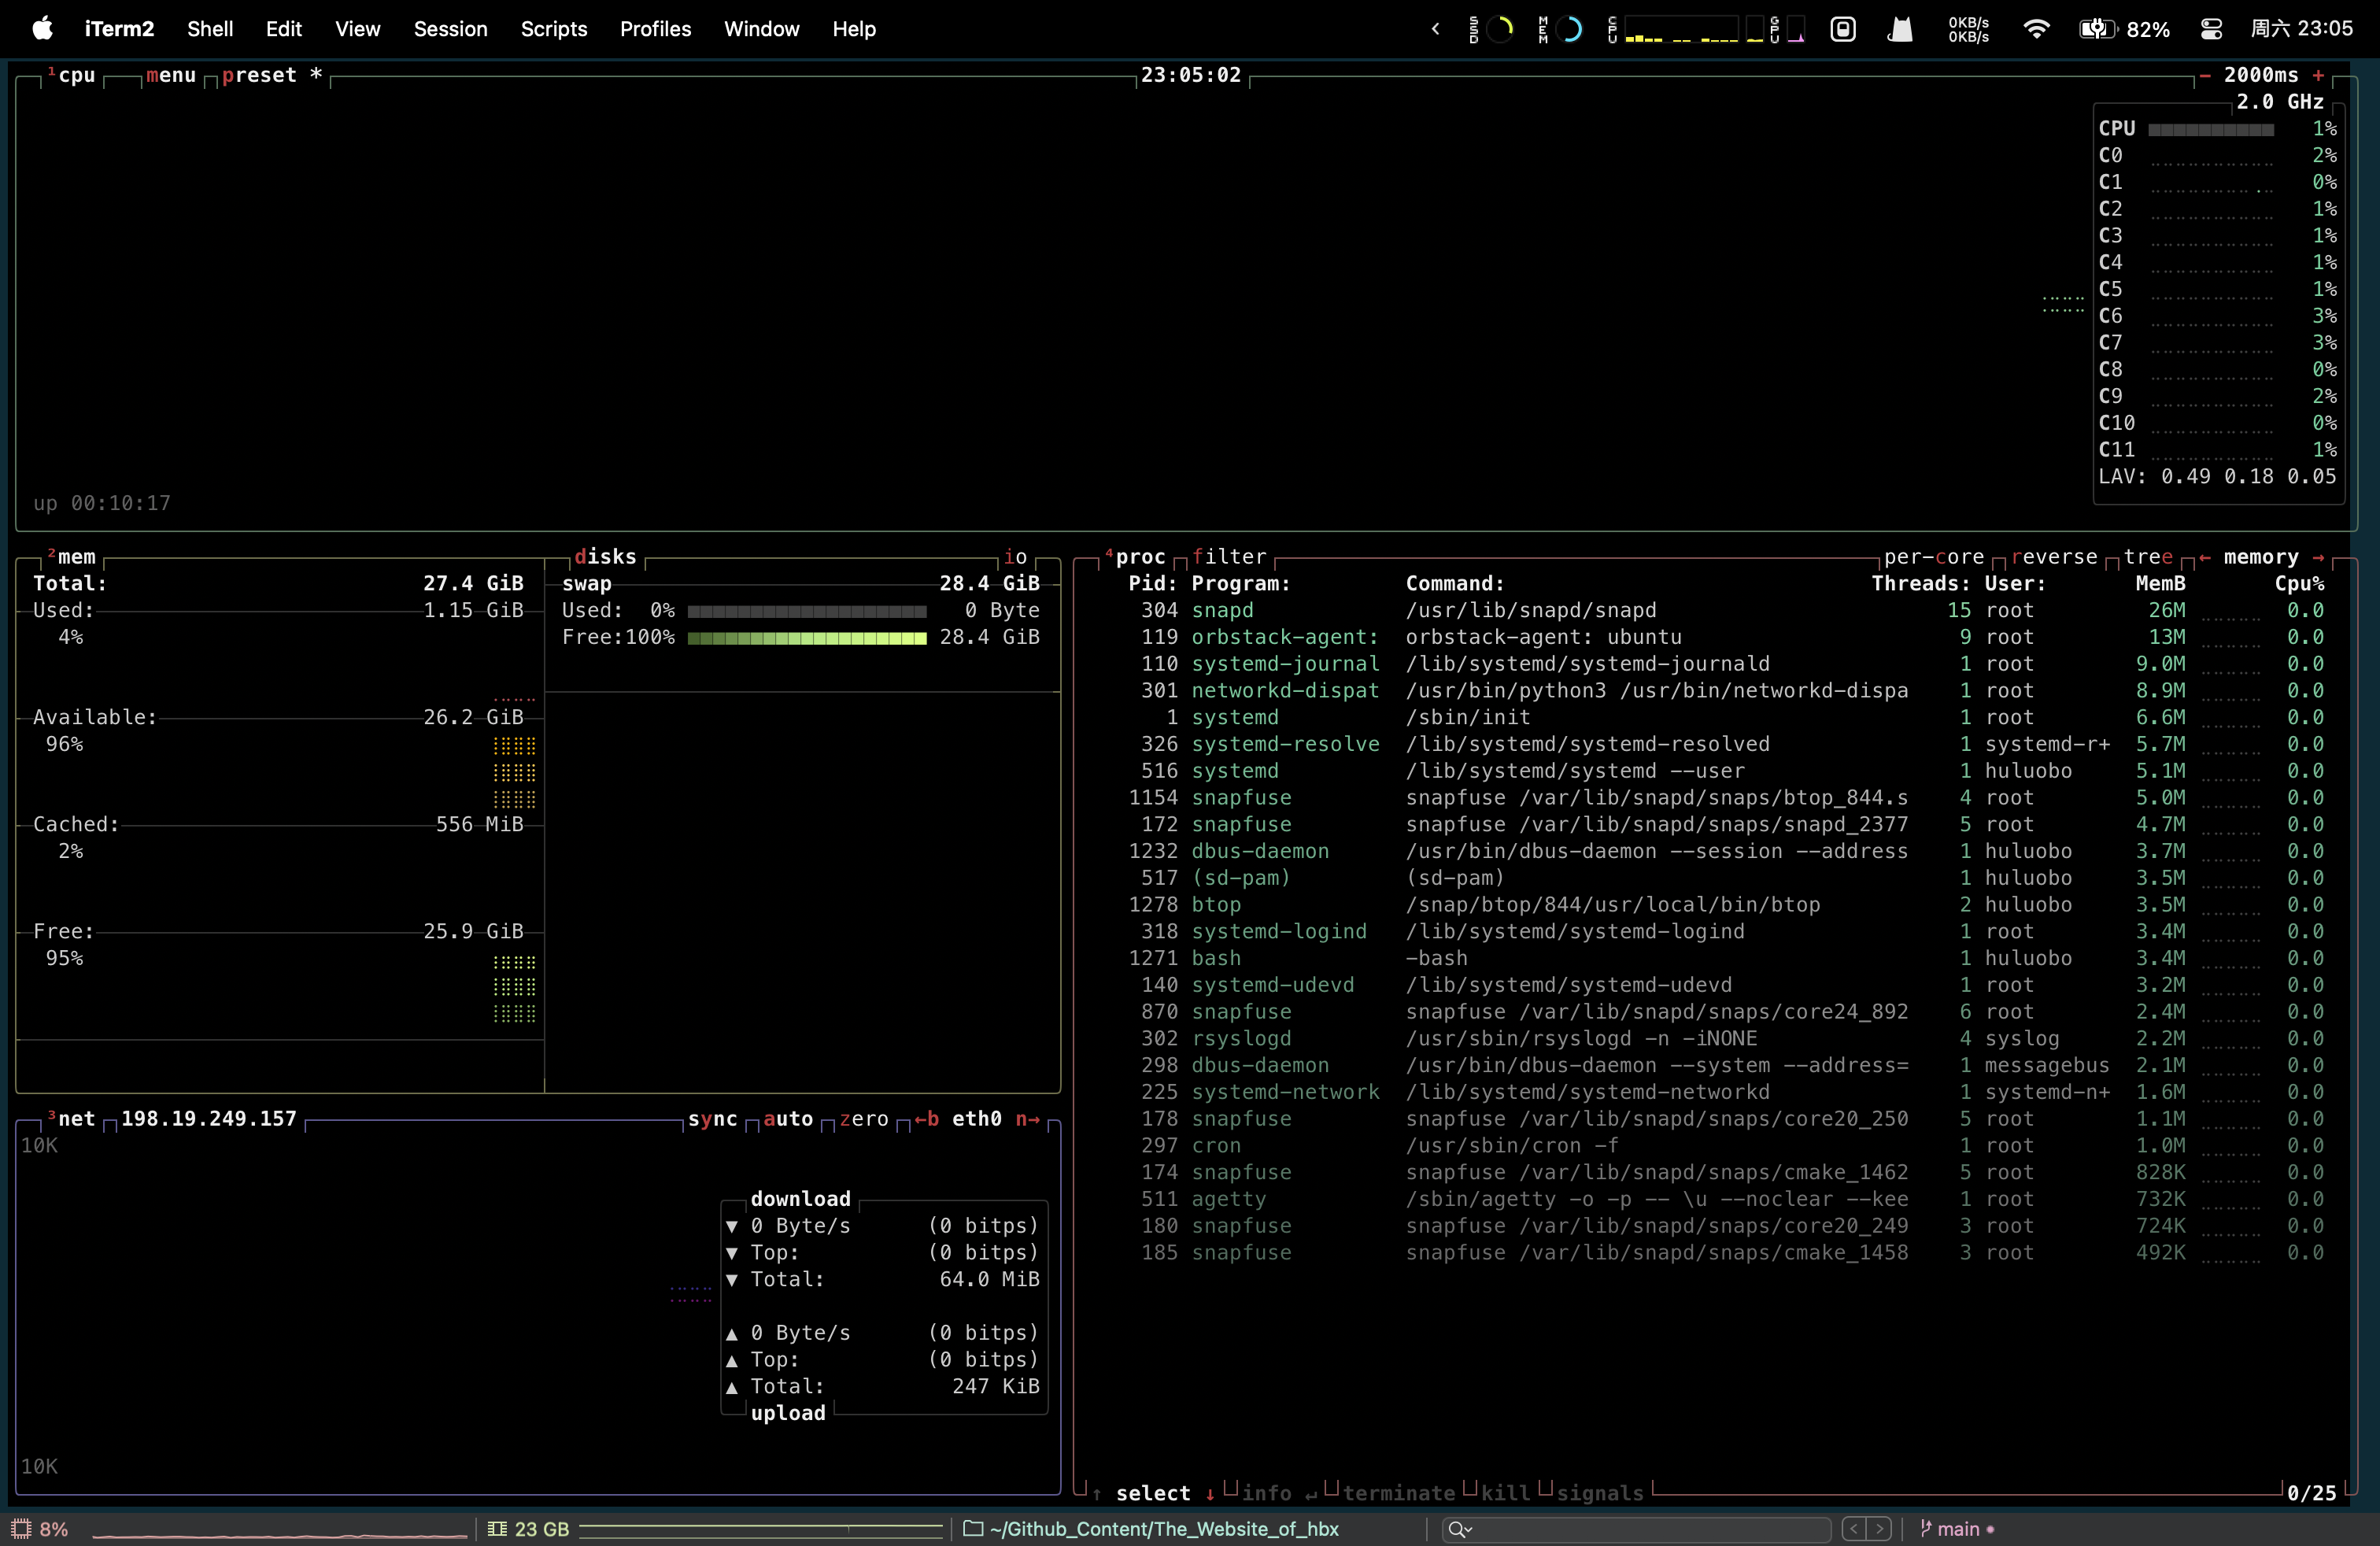2380x1546 pixels.
Task: Increase update interval with plus sign
Action: (2318, 75)
